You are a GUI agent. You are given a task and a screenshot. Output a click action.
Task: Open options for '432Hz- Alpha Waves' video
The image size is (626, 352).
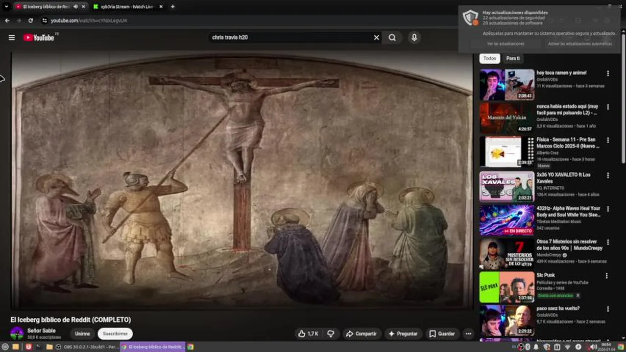point(608,209)
